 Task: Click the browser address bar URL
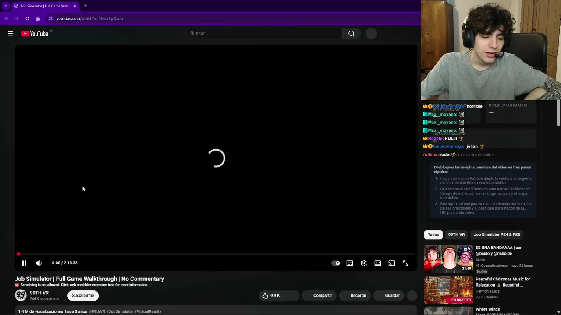point(89,18)
